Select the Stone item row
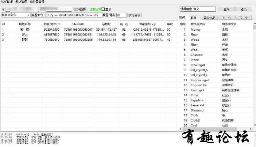The height and width of the screenshot is (147, 256). click(215, 60)
